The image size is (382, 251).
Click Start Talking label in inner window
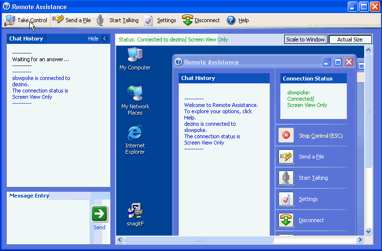(x=313, y=178)
